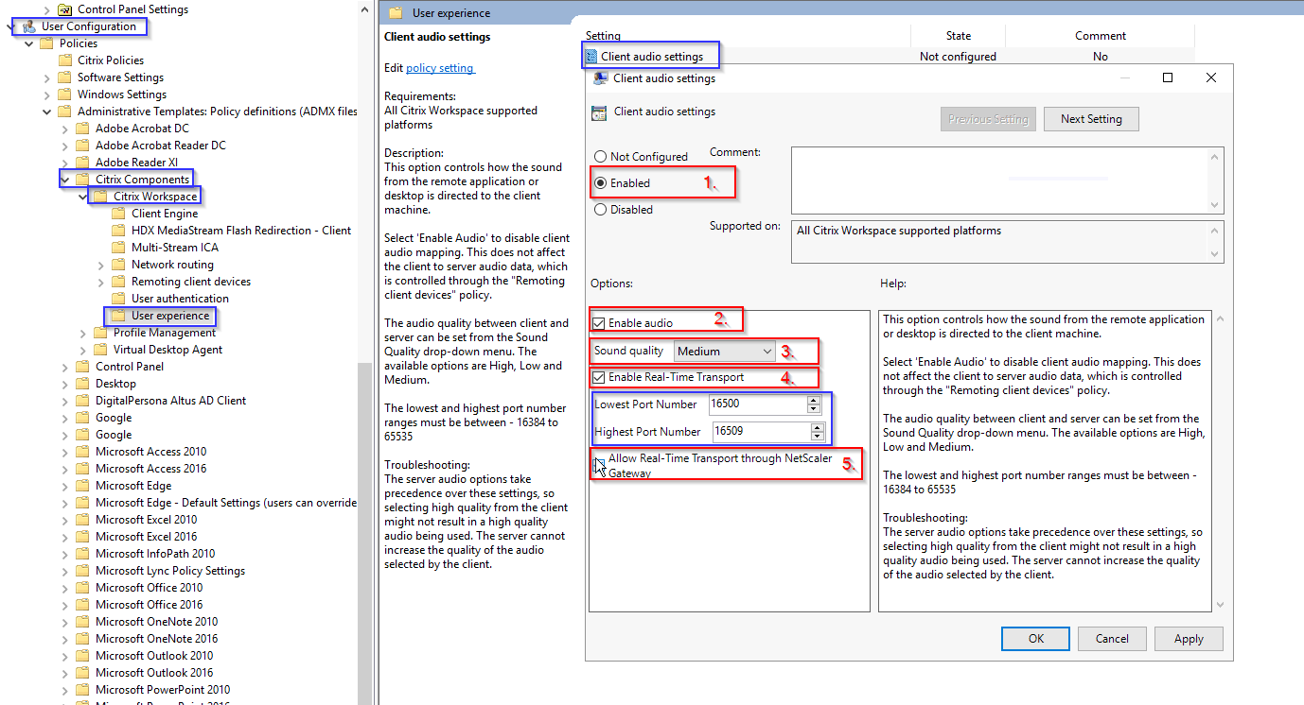Click the Microsoft OneNote 2010 folder icon
The height and width of the screenshot is (705, 1304).
82,622
